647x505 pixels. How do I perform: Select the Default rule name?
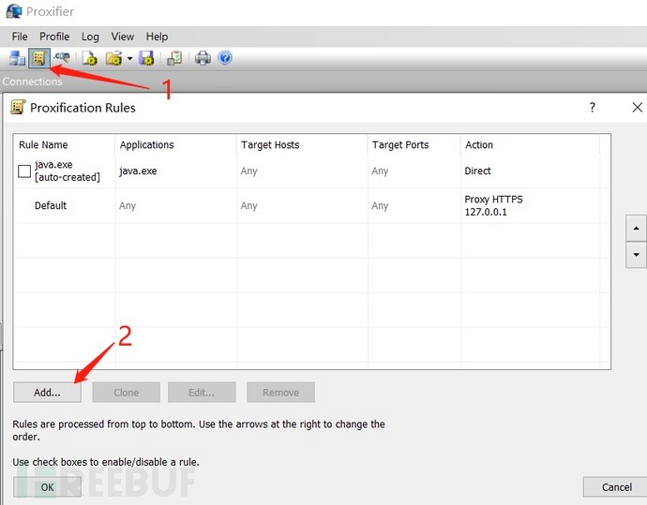51,206
